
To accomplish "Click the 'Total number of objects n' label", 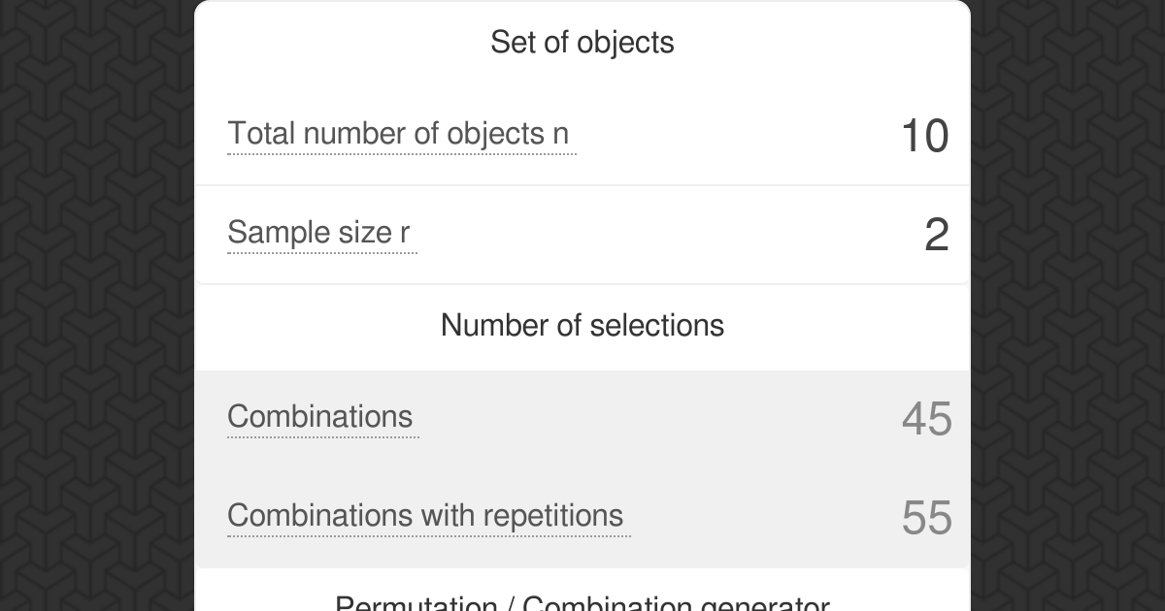I will [x=398, y=134].
